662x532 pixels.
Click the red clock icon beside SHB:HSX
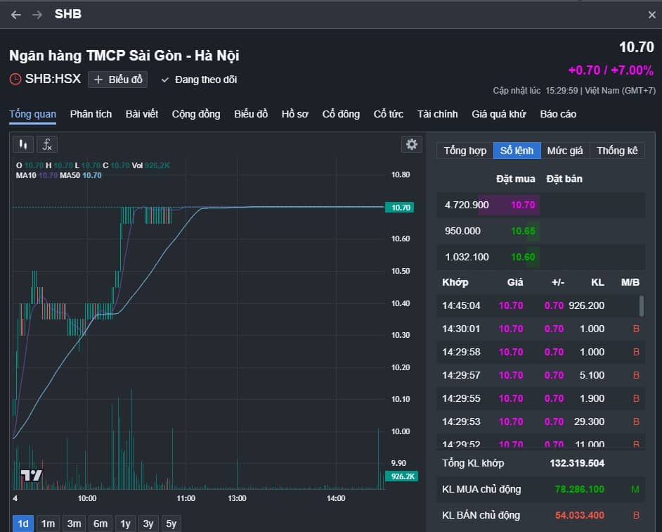pyautogui.click(x=15, y=79)
